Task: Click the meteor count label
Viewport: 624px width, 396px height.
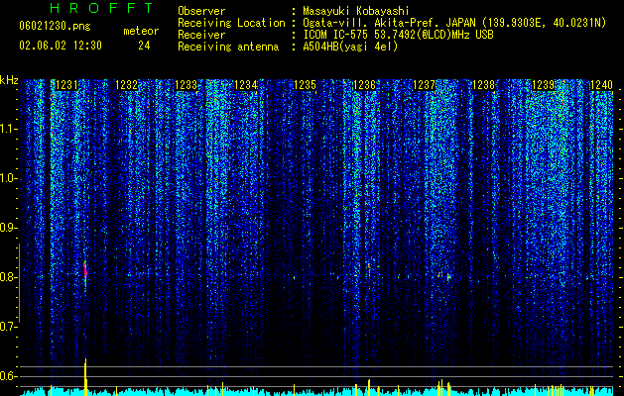Action: [141, 31]
